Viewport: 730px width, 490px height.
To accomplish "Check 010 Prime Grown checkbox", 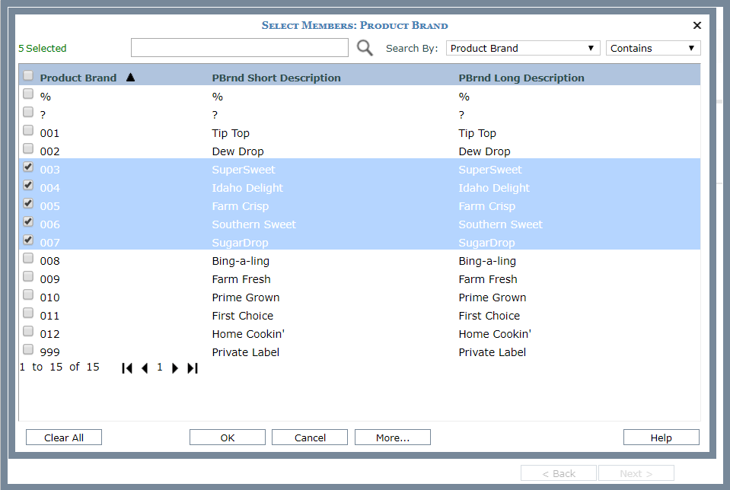I will [28, 294].
